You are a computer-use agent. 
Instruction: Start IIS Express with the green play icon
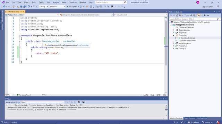pyautogui.click(x=67, y=7)
